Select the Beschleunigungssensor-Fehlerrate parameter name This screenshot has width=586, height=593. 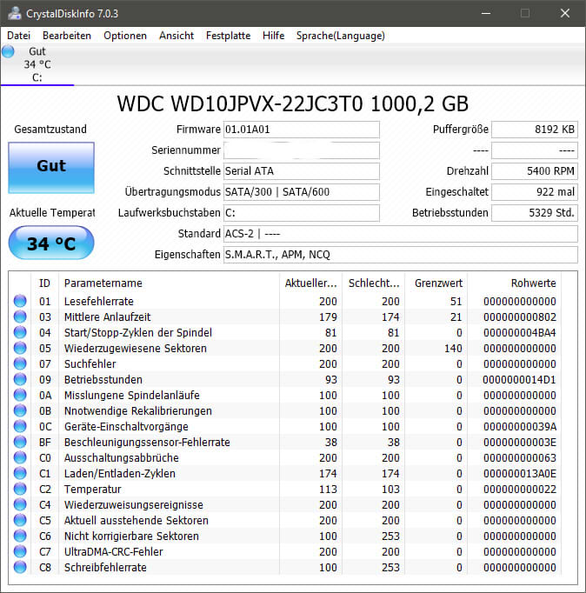point(147,442)
